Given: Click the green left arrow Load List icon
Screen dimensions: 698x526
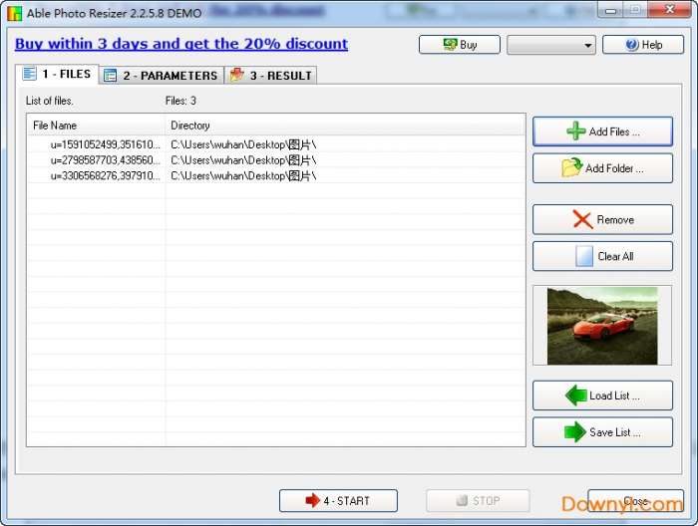Looking at the screenshot, I should click(x=576, y=395).
